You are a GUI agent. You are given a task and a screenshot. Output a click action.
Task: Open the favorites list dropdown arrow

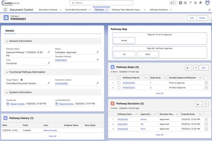[175, 3]
